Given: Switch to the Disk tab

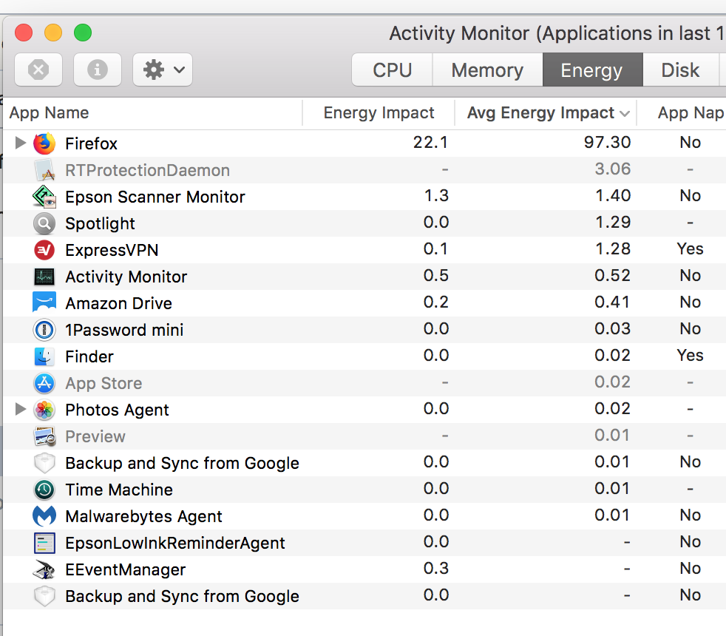Looking at the screenshot, I should [x=680, y=70].
